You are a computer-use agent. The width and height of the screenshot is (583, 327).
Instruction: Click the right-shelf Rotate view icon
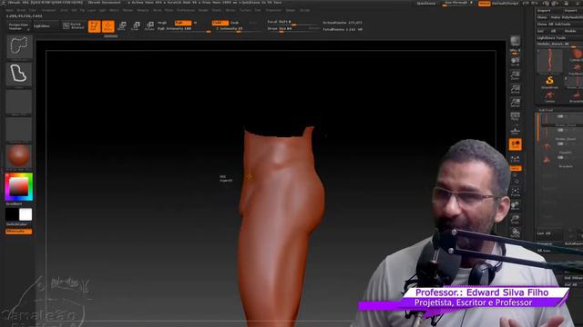pyautogui.click(x=515, y=233)
